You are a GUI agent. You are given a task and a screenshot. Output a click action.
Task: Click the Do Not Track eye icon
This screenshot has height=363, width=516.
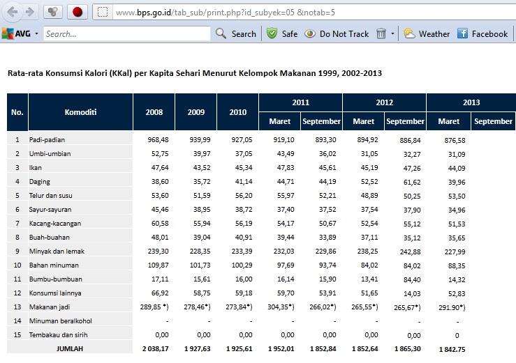pyautogui.click(x=309, y=33)
